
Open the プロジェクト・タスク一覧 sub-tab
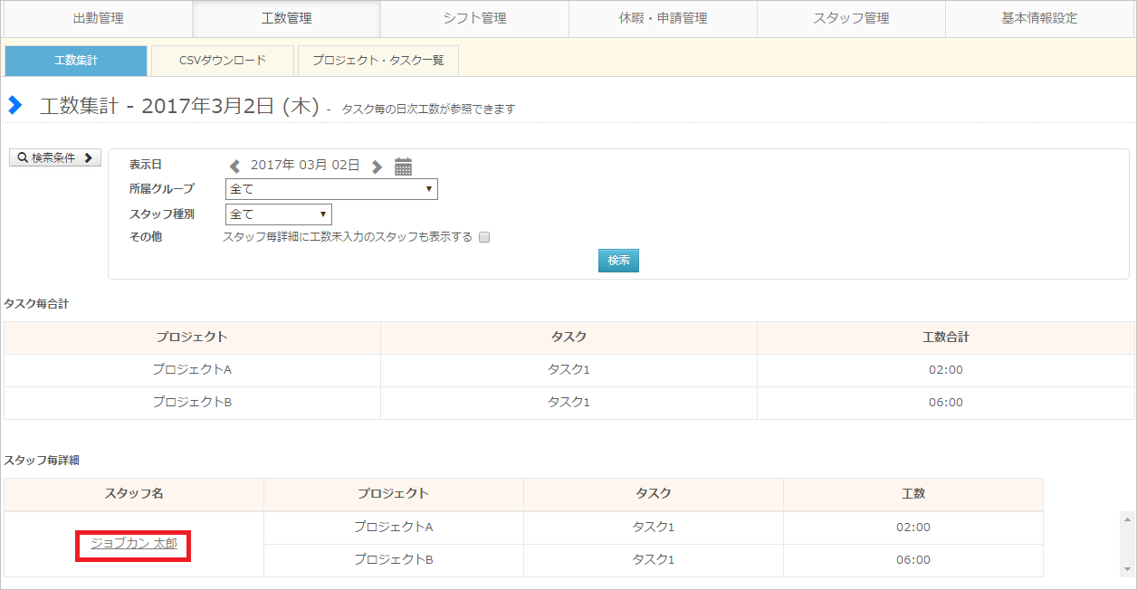(378, 61)
